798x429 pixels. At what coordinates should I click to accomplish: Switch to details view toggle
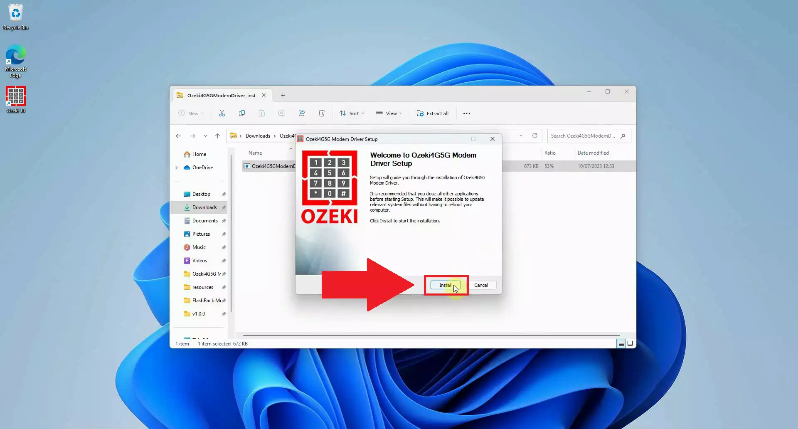621,343
